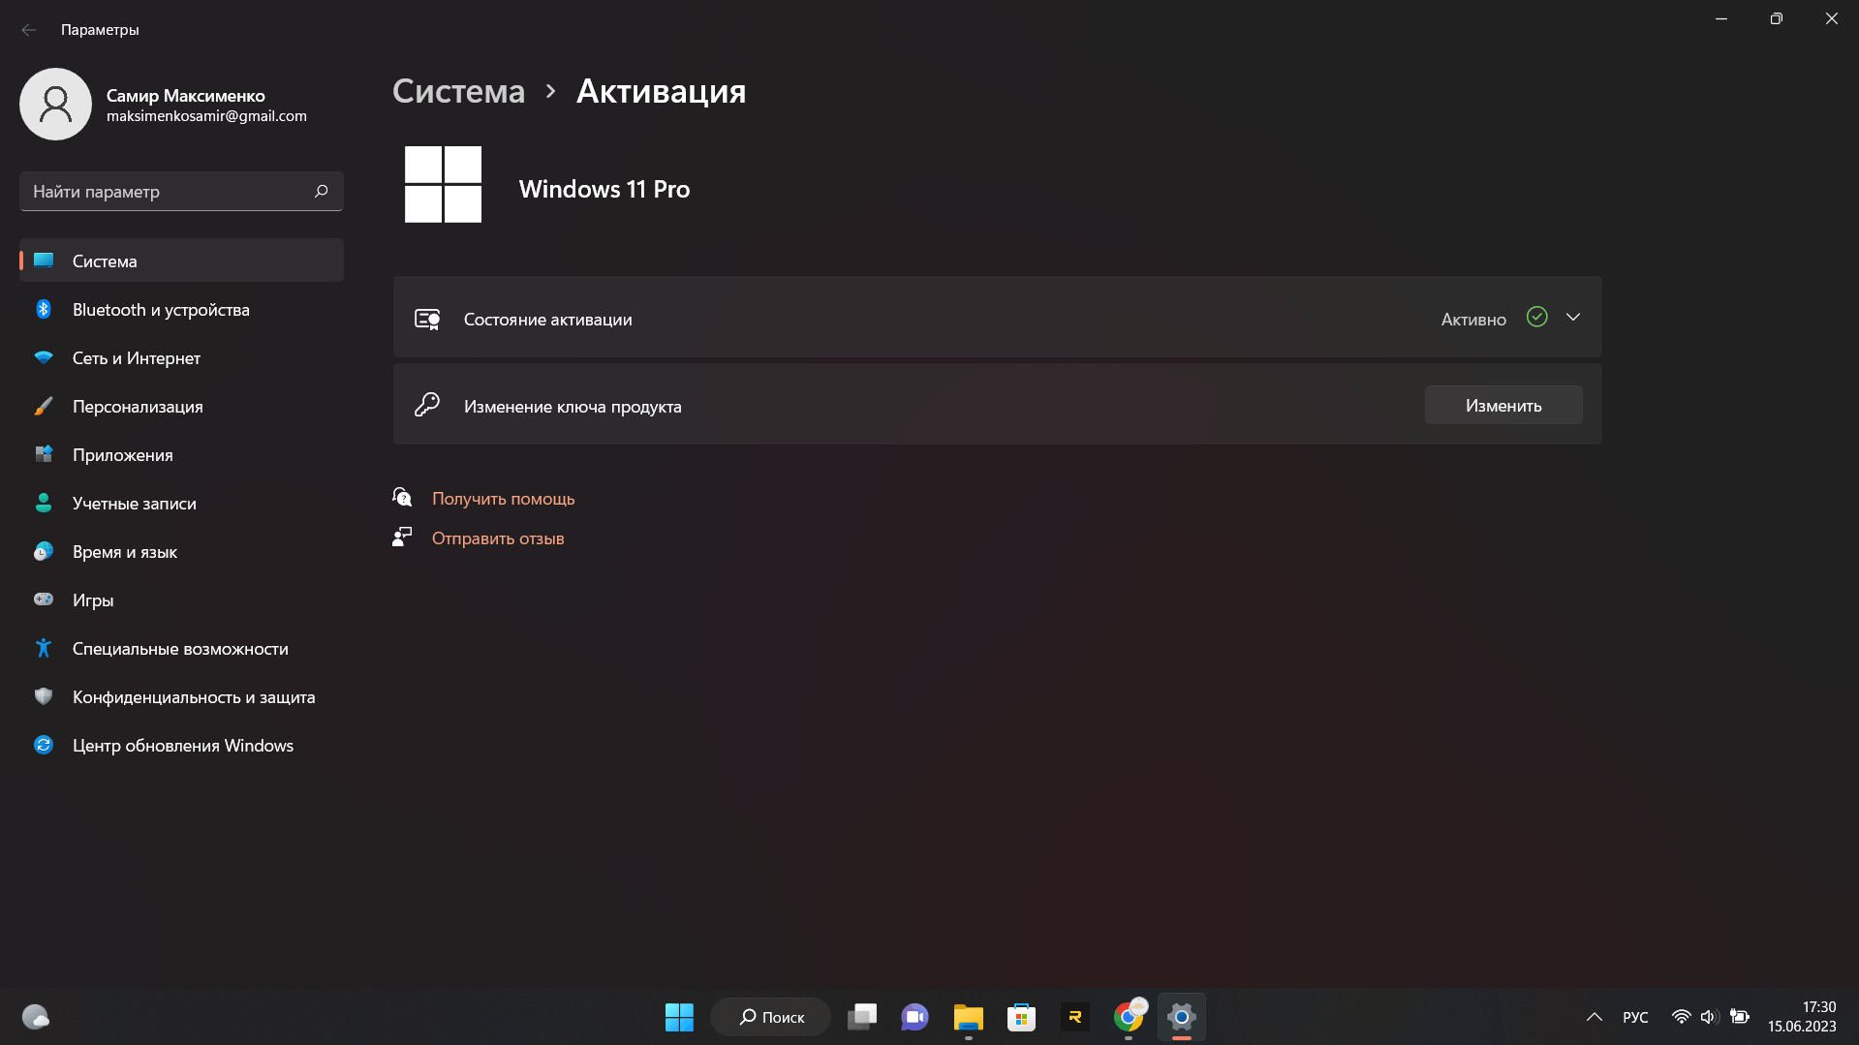Click the magnifier icon in the settings search
This screenshot has height=1045, width=1859.
point(322,192)
